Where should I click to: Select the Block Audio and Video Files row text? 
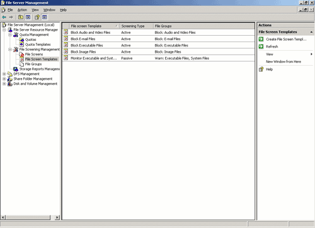coord(91,33)
